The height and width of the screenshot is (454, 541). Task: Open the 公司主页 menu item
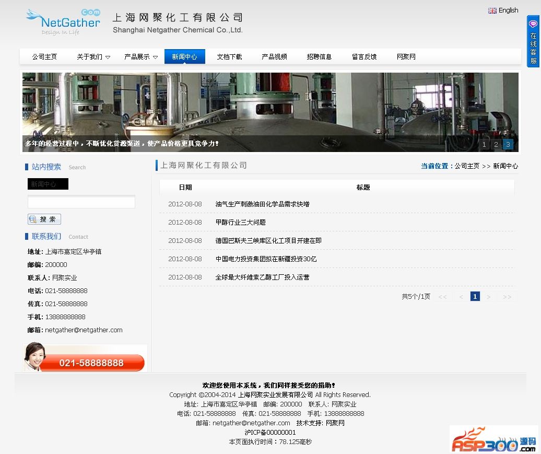click(x=44, y=57)
